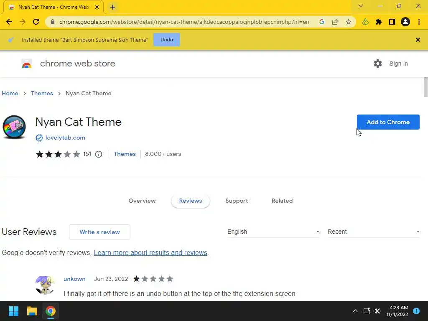Select the Reviews tab
Screen dimensions: 428x321
(191, 201)
